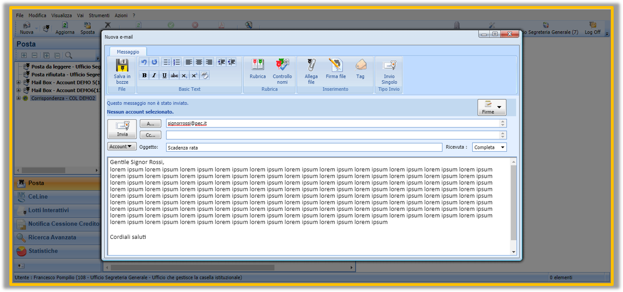Open the Azioni menu
Screen dimensions: 623x292
[x=121, y=15]
